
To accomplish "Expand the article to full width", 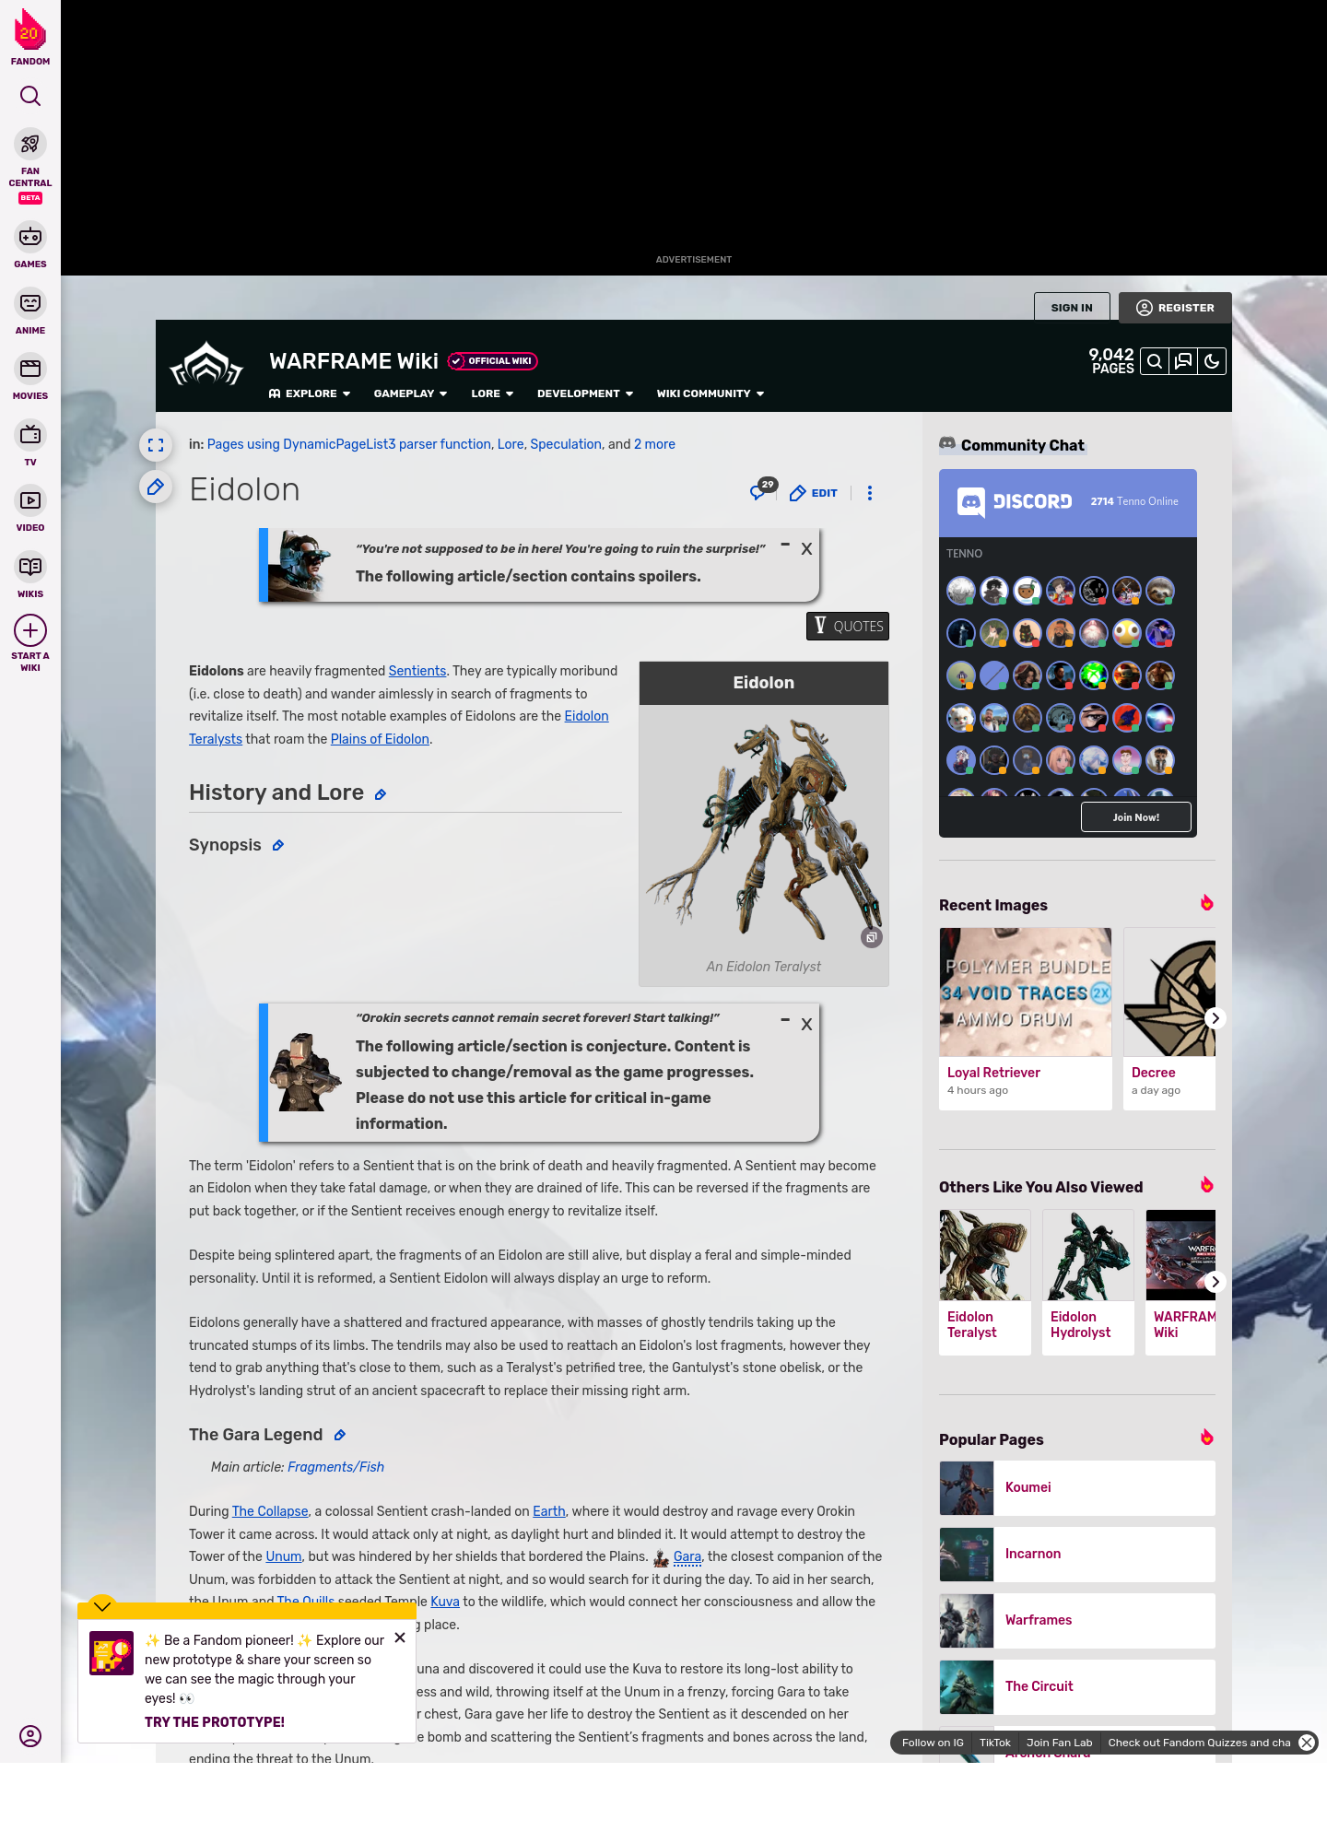I will coord(156,445).
